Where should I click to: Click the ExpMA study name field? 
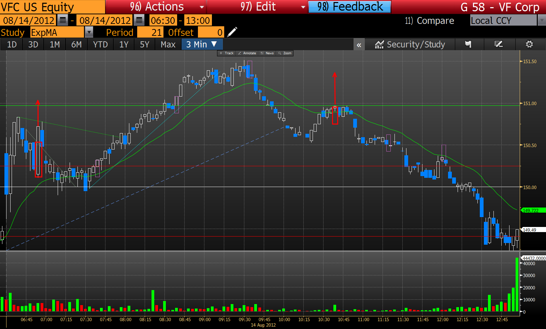coord(57,32)
